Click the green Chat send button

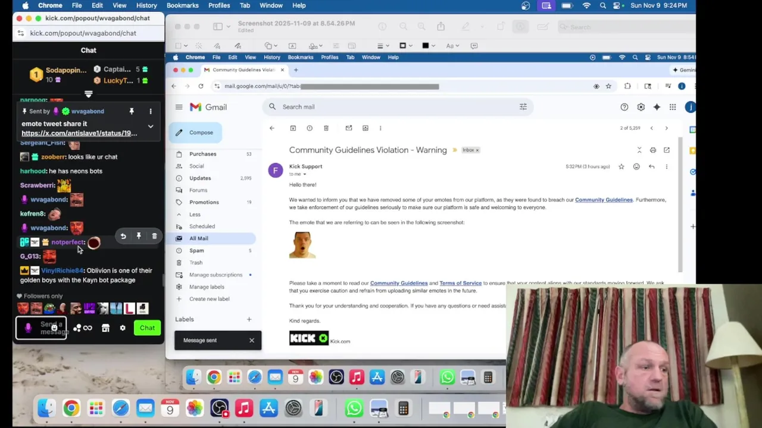[147, 328]
